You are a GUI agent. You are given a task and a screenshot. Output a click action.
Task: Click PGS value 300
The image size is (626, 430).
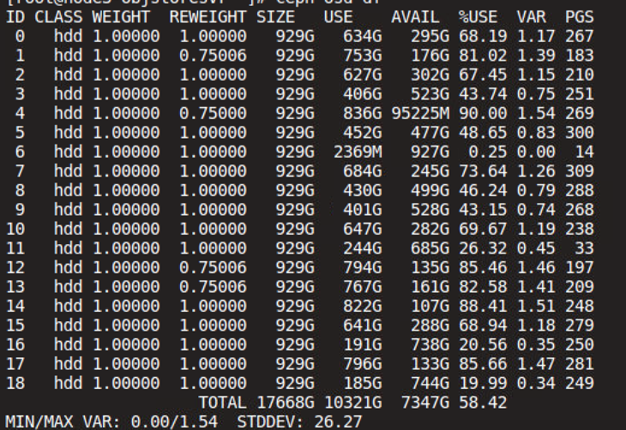pyautogui.click(x=580, y=133)
